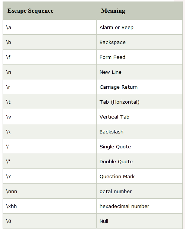
Task: Click the hexadecimal number text
Action: click(124, 207)
